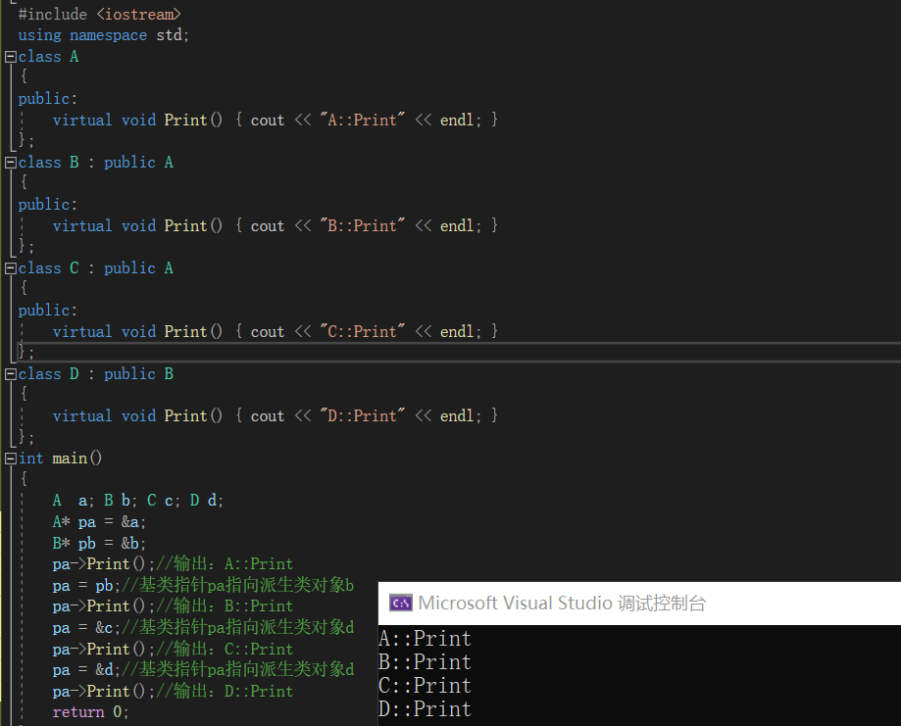Click console output line C::Print
Screen dimensions: 901x726
[x=425, y=686]
